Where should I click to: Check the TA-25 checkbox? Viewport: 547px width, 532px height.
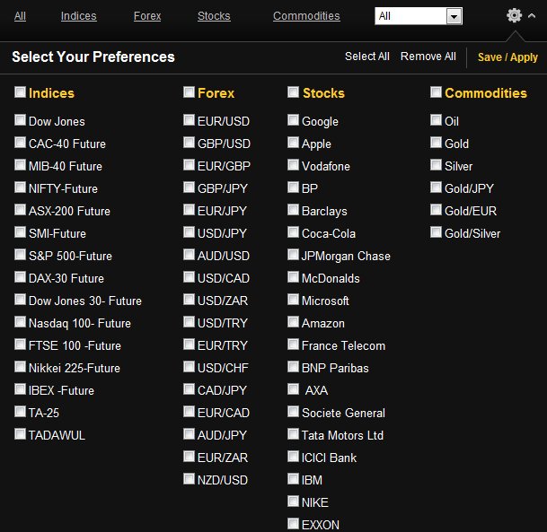tap(21, 412)
